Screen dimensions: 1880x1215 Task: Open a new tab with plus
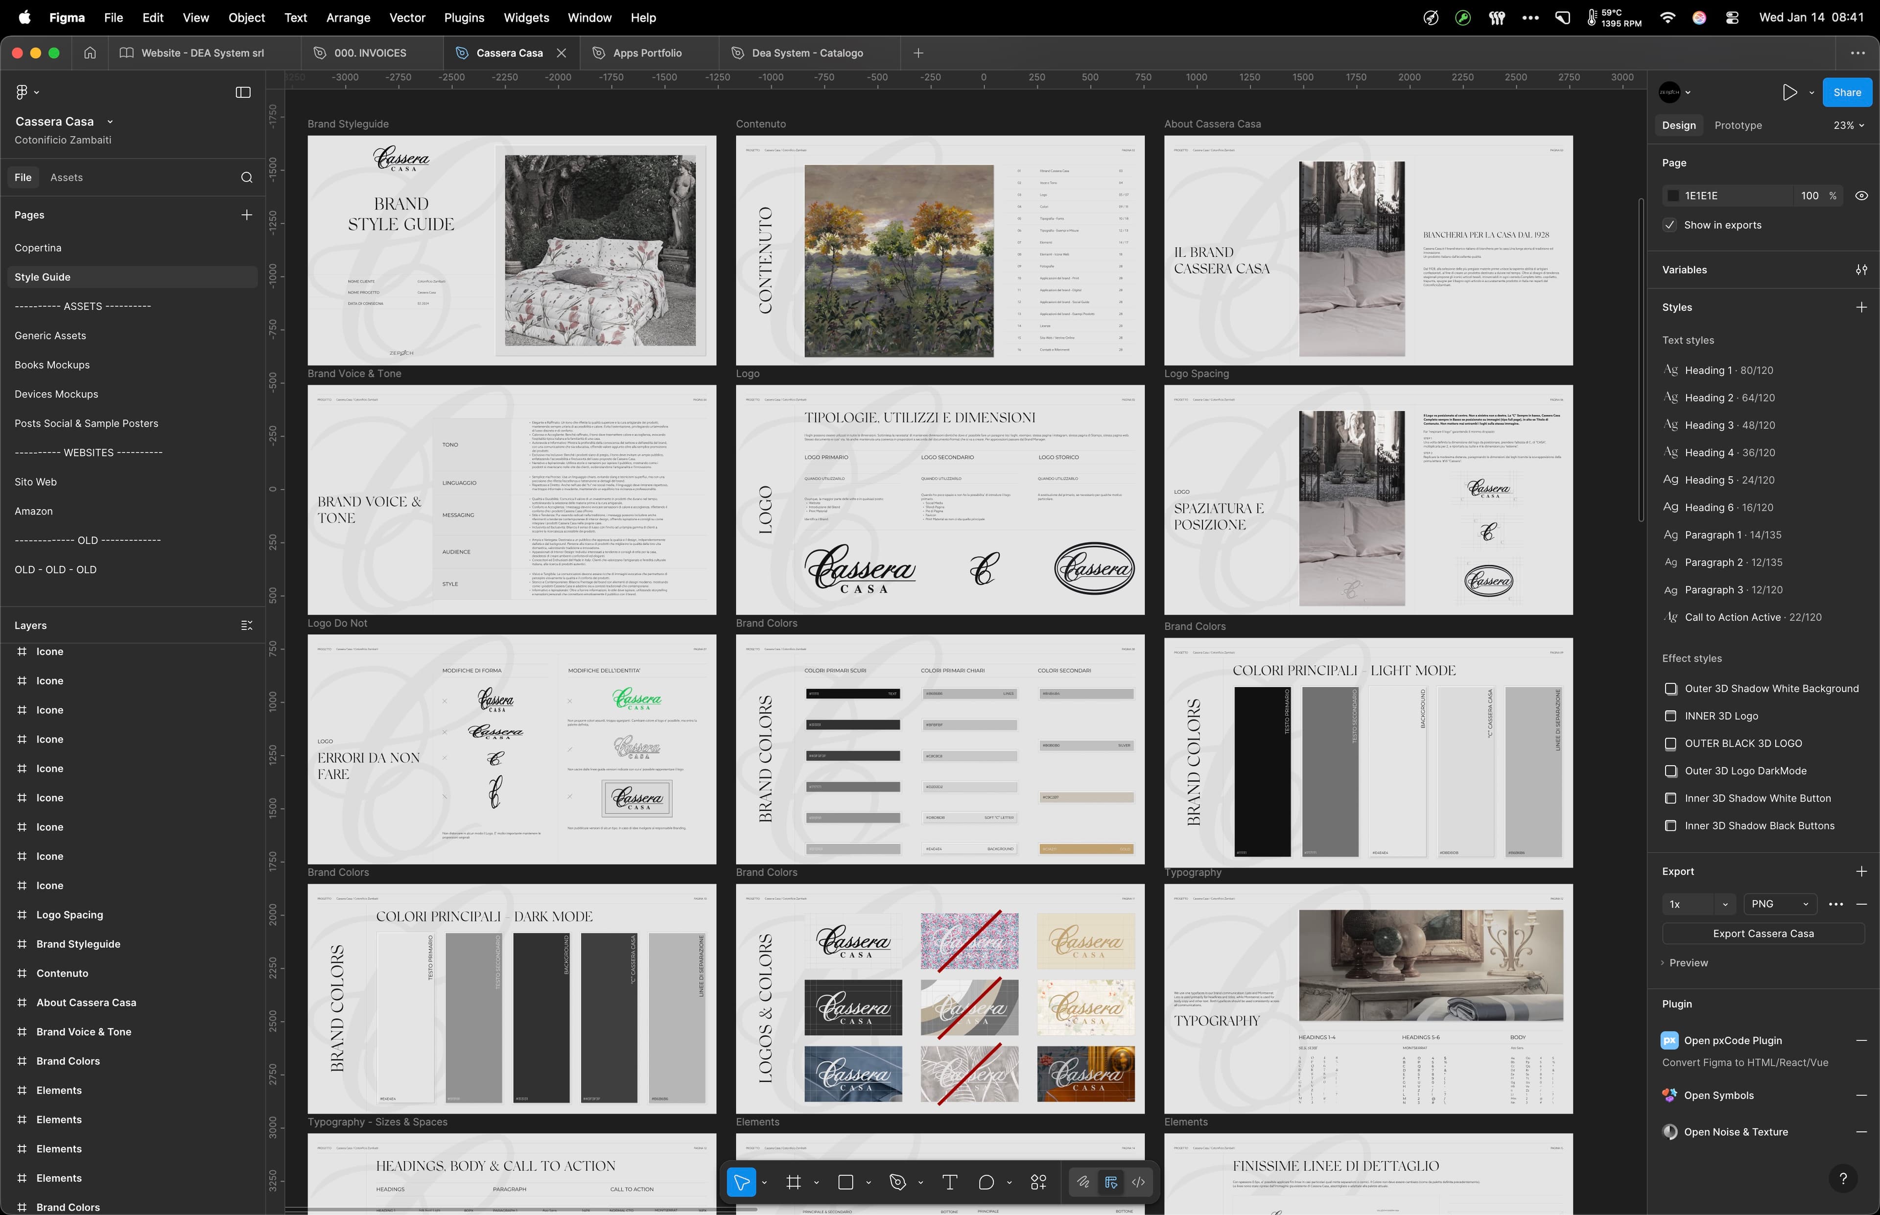(918, 53)
